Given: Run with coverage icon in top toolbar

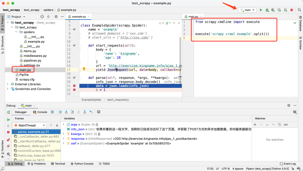Looking at the screenshot, I should pyautogui.click(x=273, y=10).
